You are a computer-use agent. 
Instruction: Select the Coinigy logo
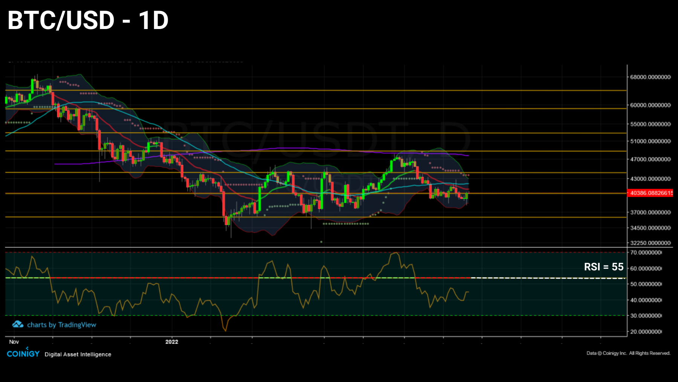(23, 353)
